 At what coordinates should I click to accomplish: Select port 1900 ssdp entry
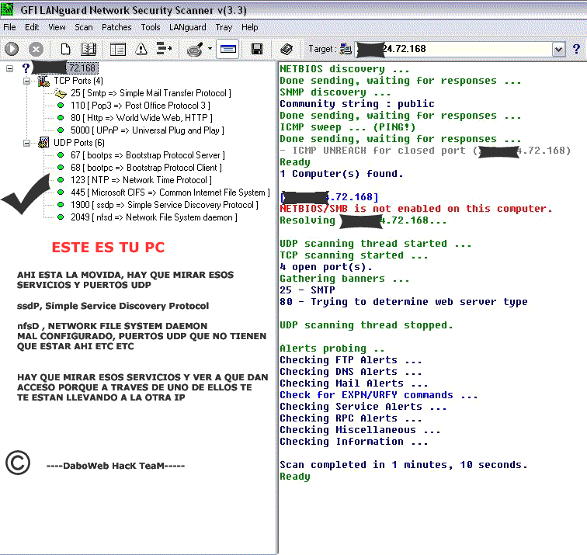pos(165,205)
